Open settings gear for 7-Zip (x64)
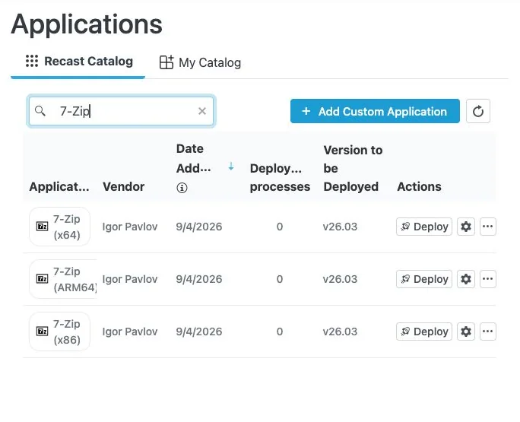 click(x=465, y=227)
